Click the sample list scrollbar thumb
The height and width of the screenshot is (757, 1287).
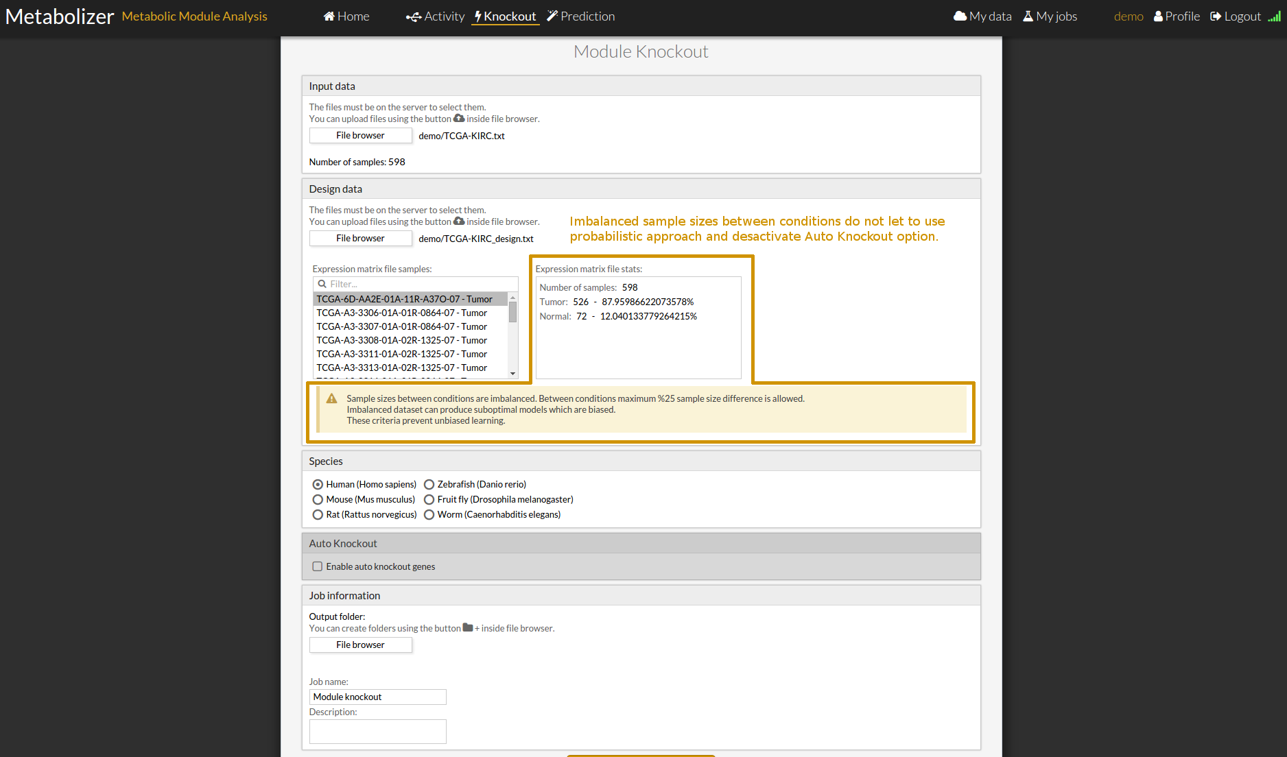512,312
